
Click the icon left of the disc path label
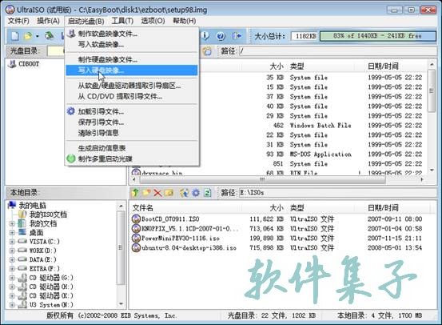pyautogui.click(x=207, y=51)
